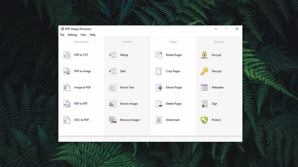Click the Split icon
Screen dimensions: 298x167
pyautogui.click(x=113, y=71)
